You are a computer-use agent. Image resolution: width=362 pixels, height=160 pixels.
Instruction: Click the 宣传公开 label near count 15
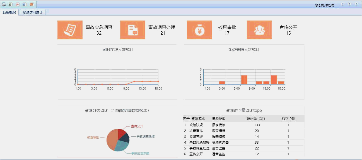click(288, 27)
